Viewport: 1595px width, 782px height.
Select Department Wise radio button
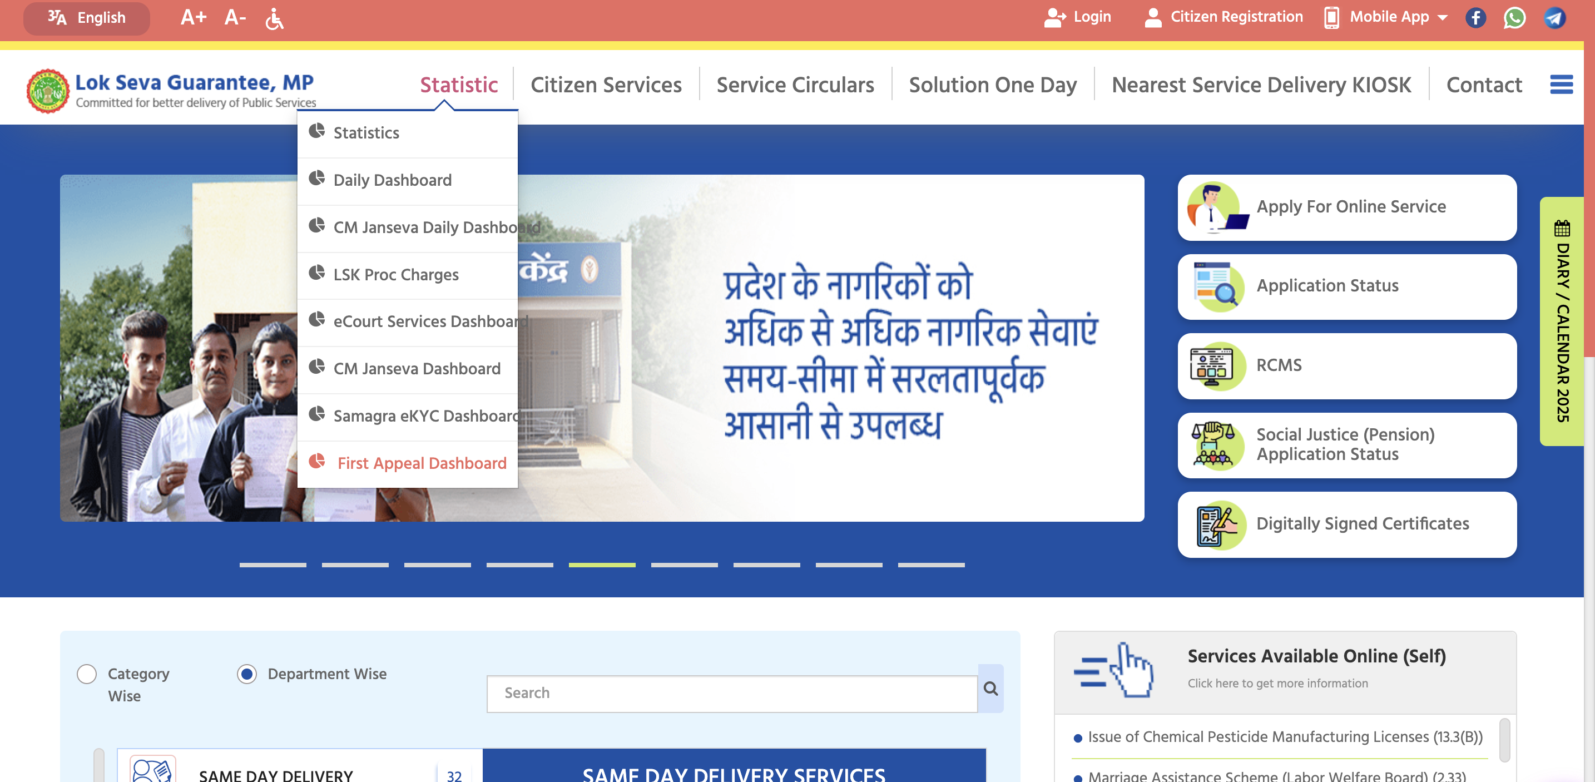(246, 674)
